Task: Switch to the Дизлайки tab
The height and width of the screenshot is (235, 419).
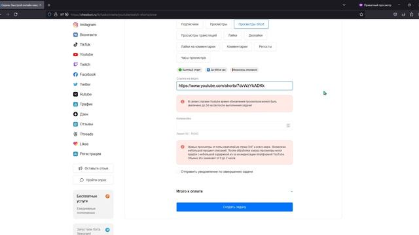Action: coord(255,35)
